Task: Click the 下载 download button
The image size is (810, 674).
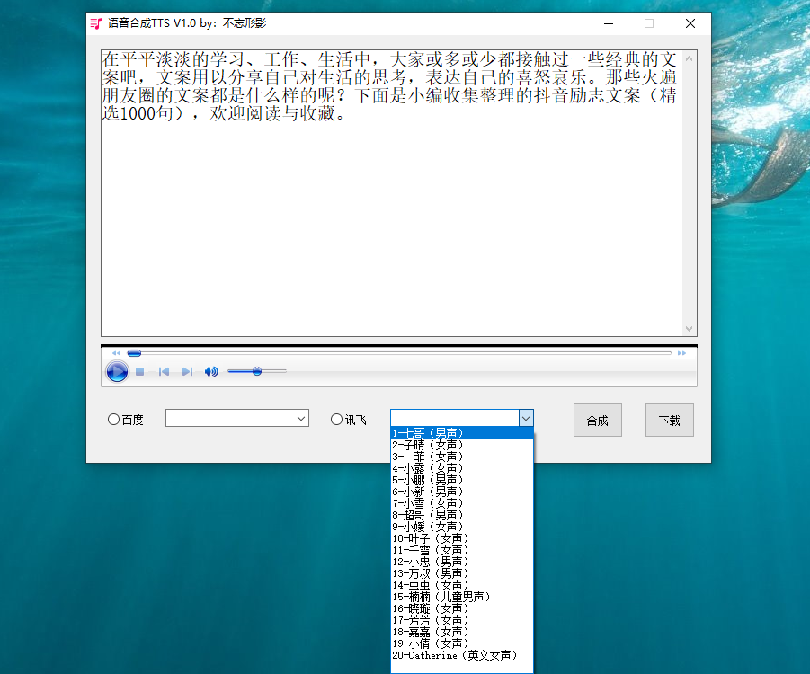Action: point(669,420)
